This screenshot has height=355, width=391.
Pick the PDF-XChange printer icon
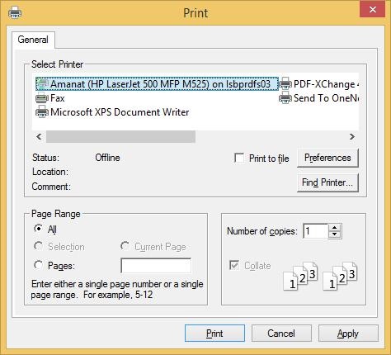coord(285,83)
